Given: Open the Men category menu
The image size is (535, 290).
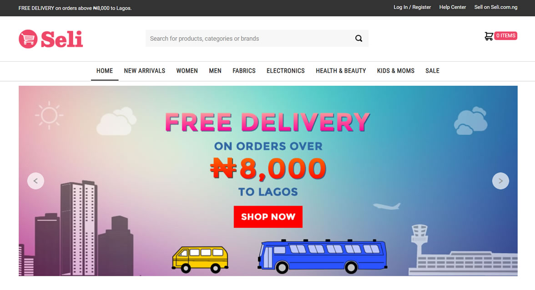Looking at the screenshot, I should coord(215,71).
